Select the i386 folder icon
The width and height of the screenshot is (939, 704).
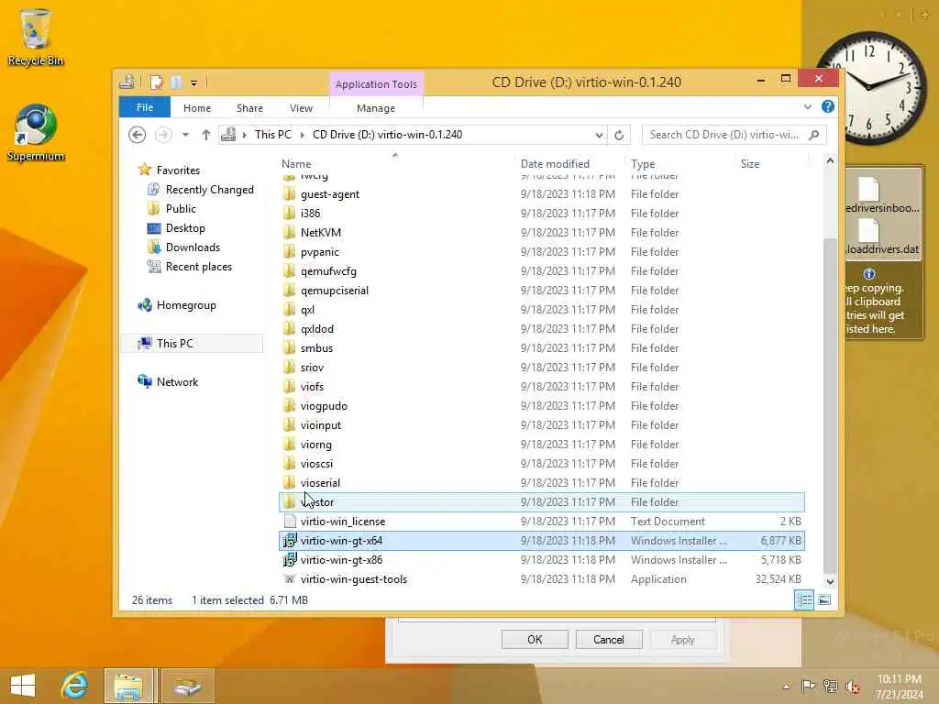point(289,213)
